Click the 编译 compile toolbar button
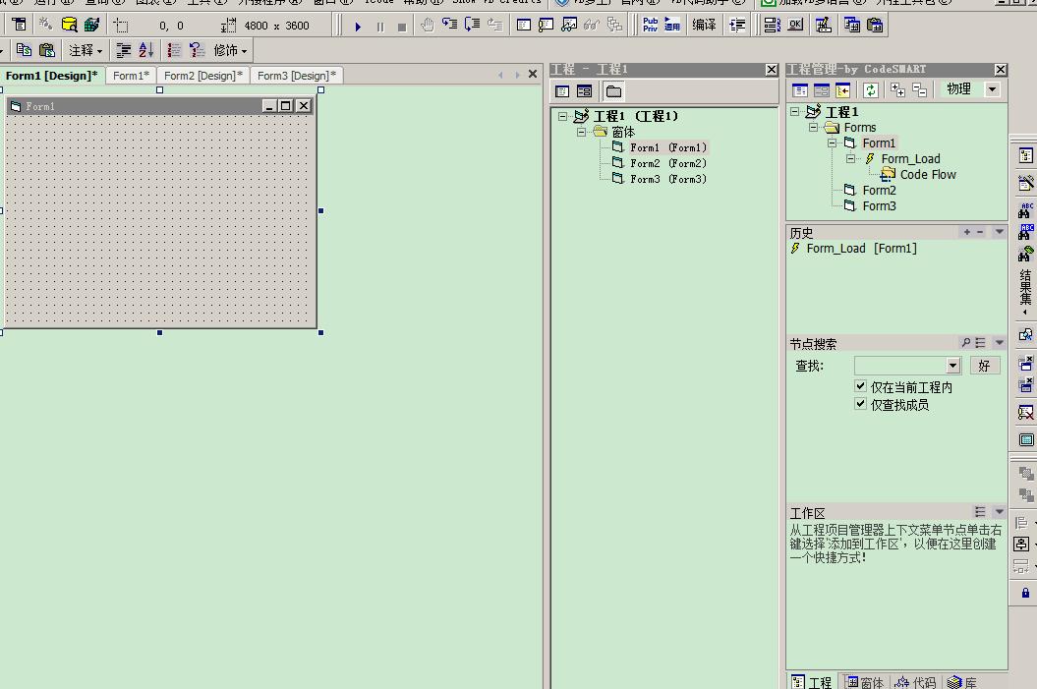 tap(705, 26)
